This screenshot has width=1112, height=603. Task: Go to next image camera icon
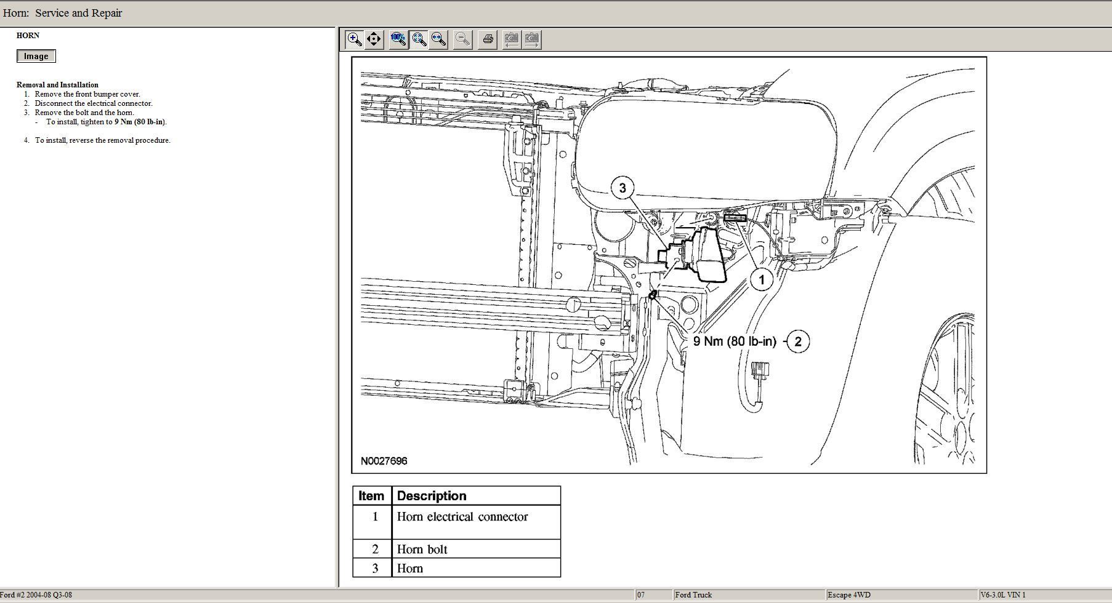(531, 39)
